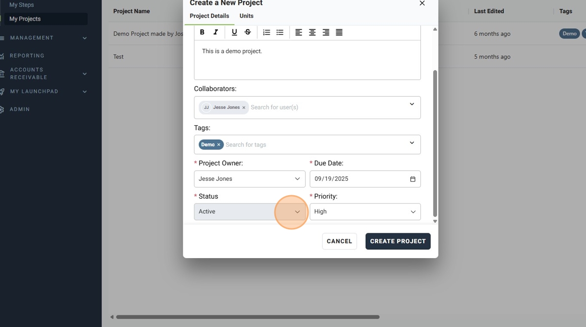Insert a numbered list
Viewport: 586px width, 327px height.
point(267,32)
